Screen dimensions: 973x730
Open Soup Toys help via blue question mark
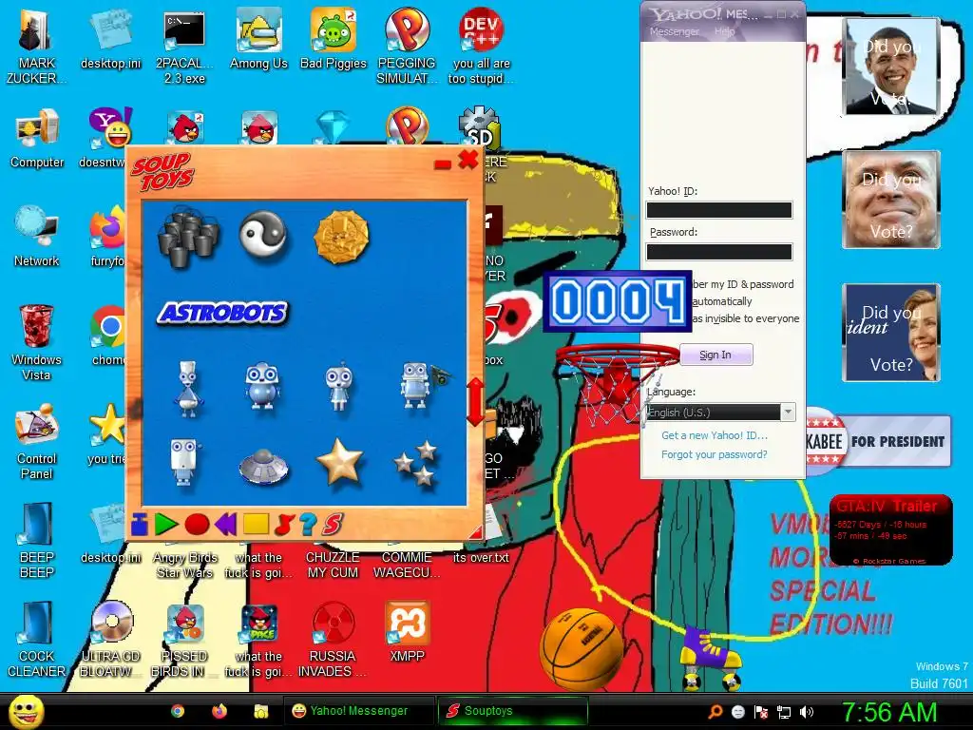coord(308,525)
